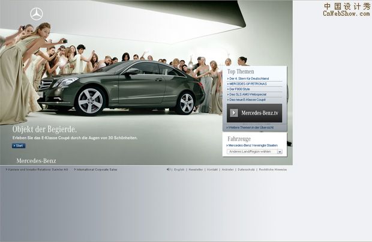The width and height of the screenshot is (372, 242).
Task: Open 'Das SLS AMG Webspecial' link
Action: 247,94
